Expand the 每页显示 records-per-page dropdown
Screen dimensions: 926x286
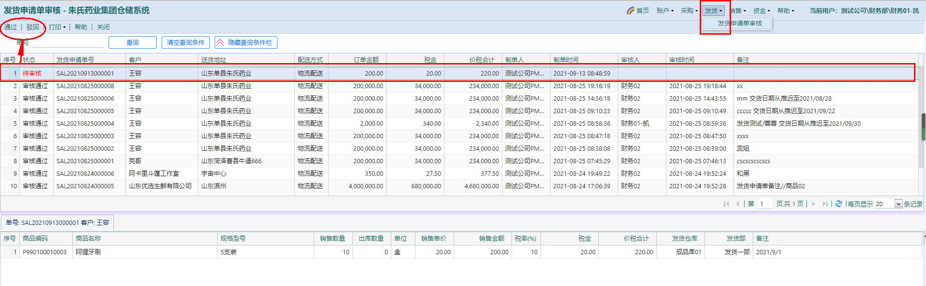click(x=898, y=204)
